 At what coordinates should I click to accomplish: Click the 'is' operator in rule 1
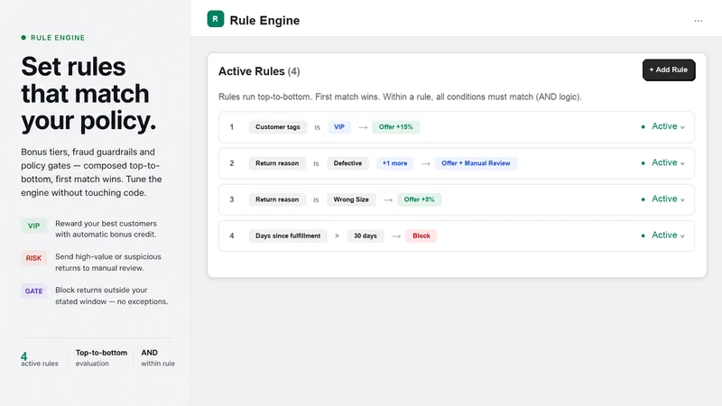[x=318, y=127]
